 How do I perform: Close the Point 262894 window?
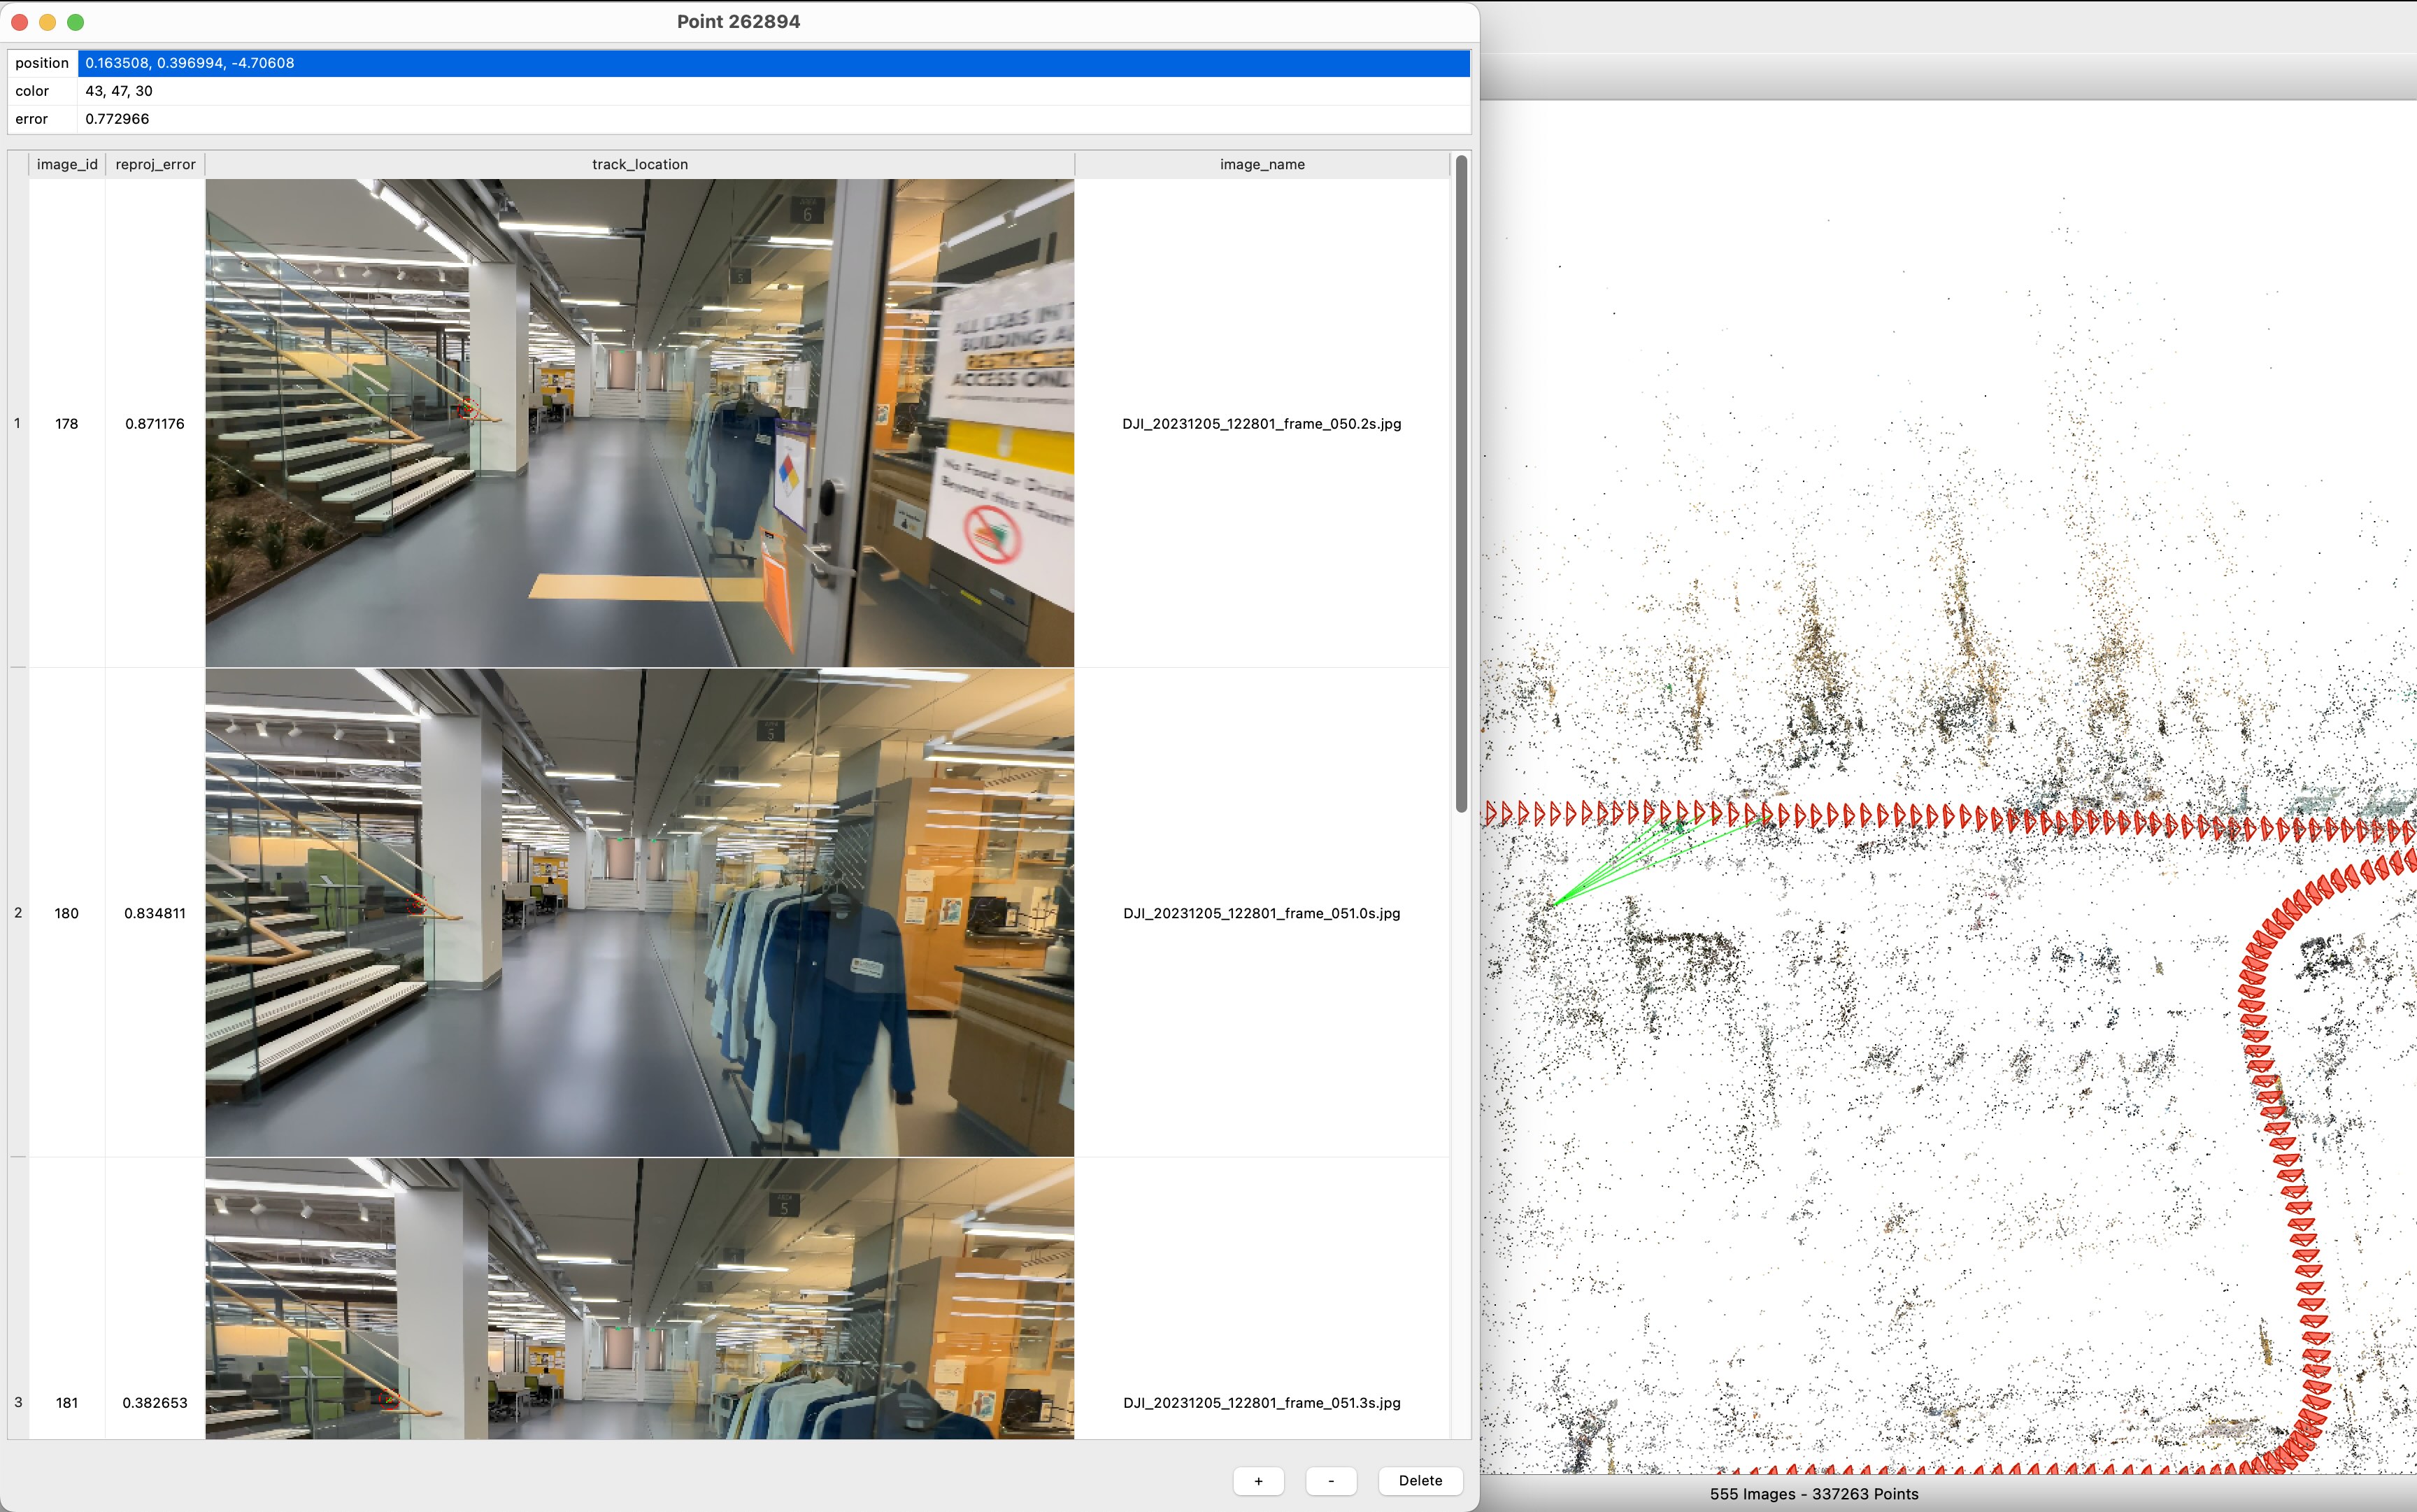pyautogui.click(x=19, y=22)
